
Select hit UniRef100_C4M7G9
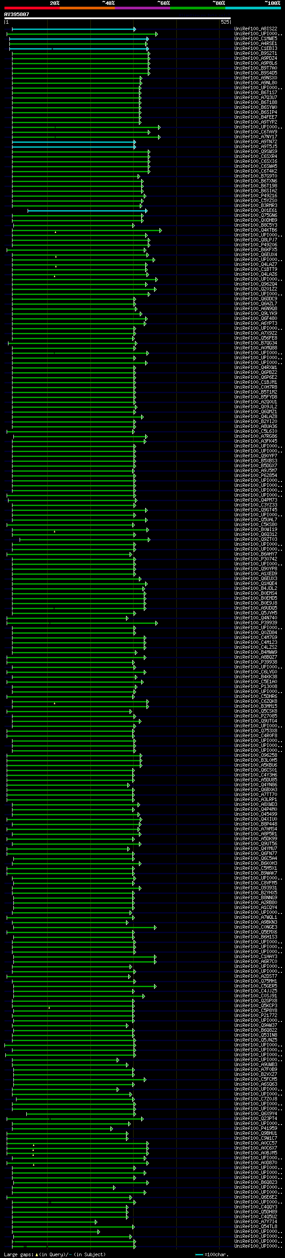(x=256, y=637)
